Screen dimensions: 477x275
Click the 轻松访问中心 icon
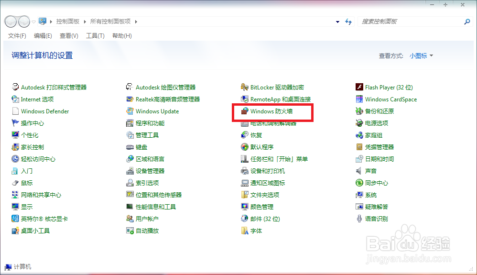coord(15,159)
